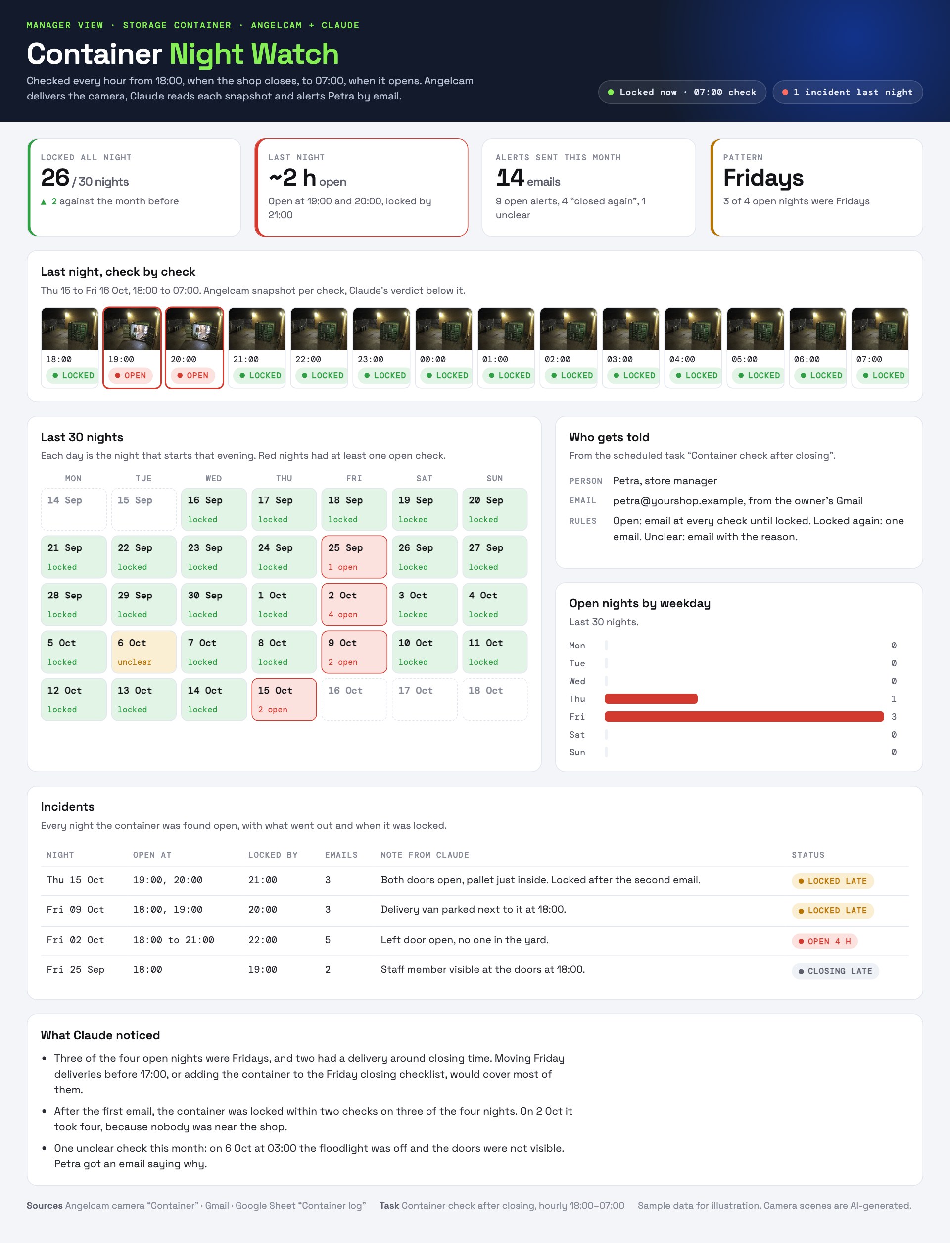Image resolution: width=950 pixels, height=1243 pixels.
Task: Click the 'Sources' footer text
Action: point(45,1206)
